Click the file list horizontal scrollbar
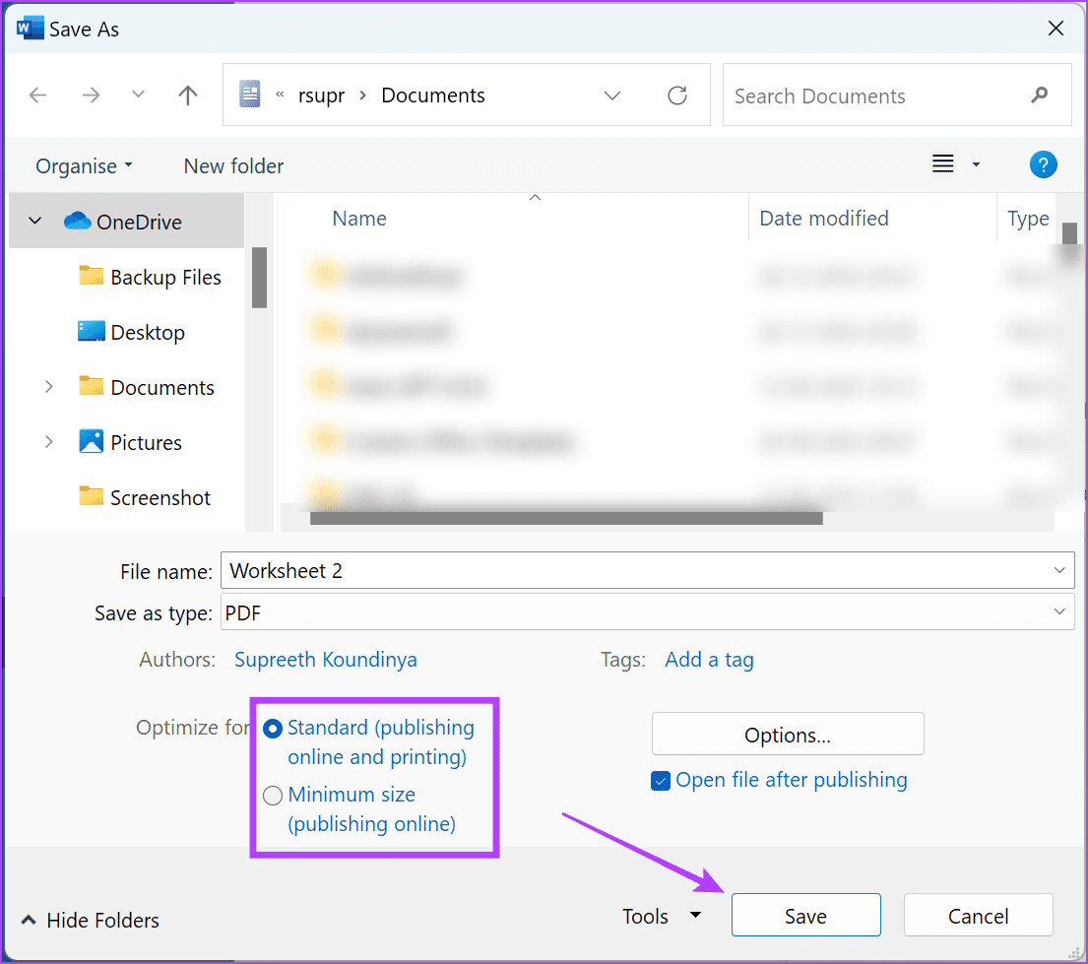 (x=565, y=519)
